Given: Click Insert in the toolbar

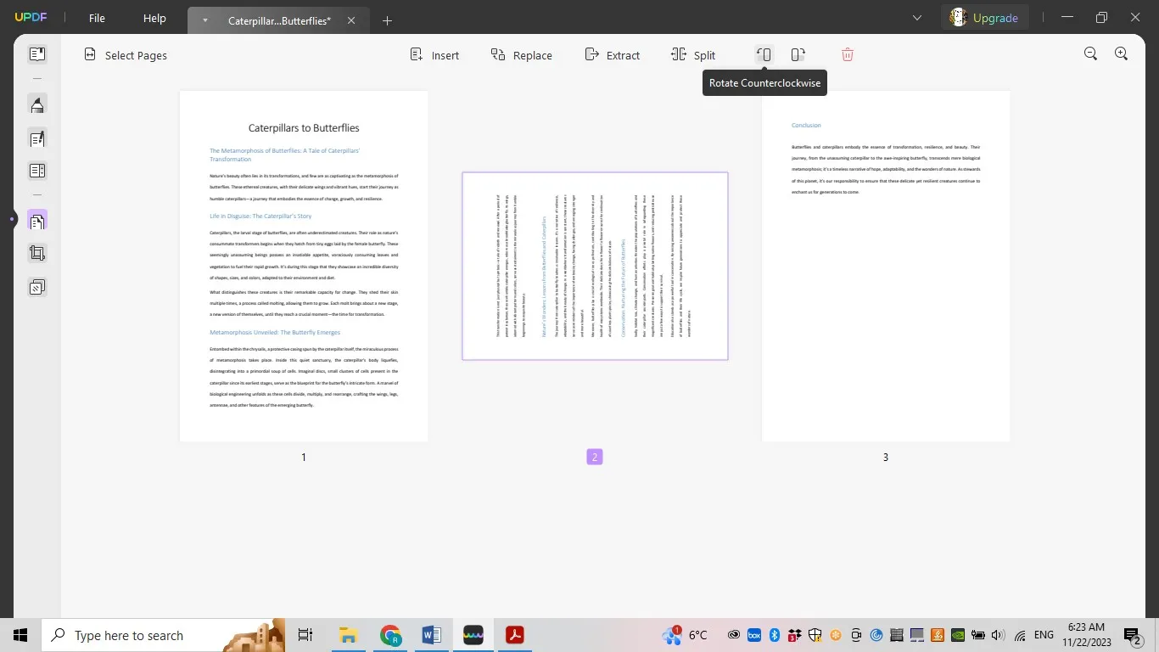Looking at the screenshot, I should (x=434, y=55).
